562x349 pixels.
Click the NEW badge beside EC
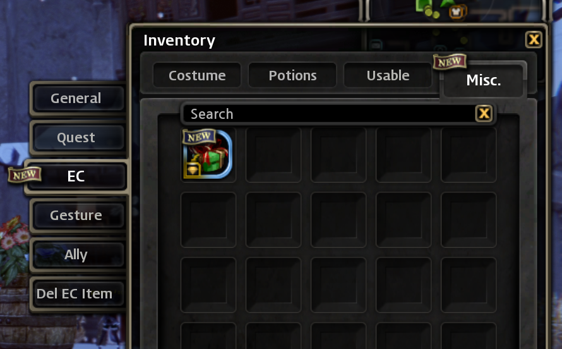pos(25,174)
